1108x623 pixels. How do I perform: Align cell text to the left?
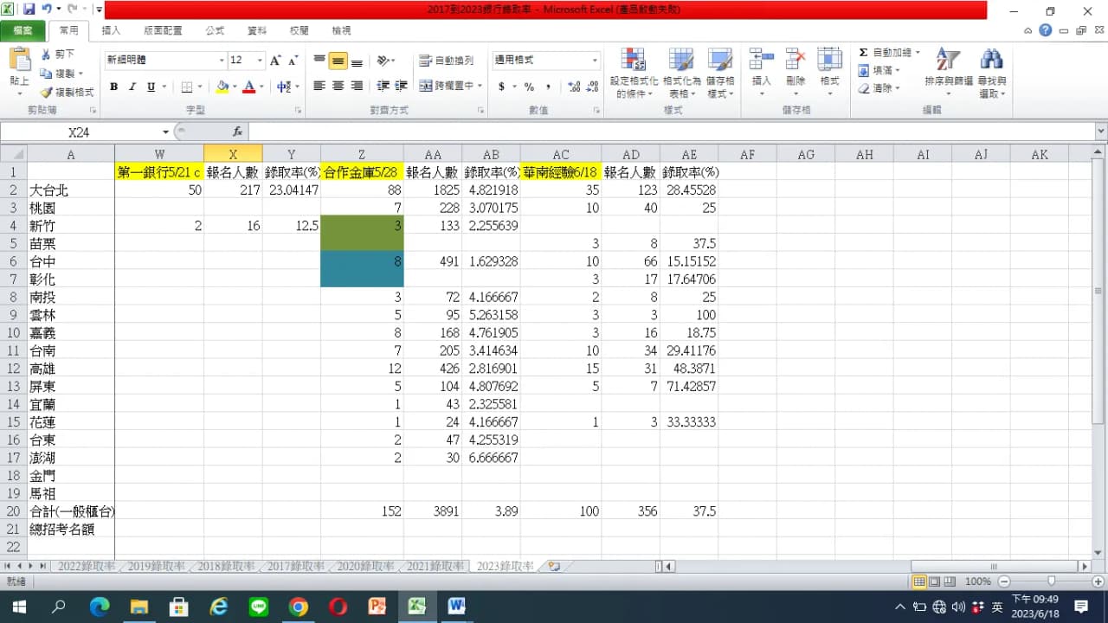pyautogui.click(x=319, y=87)
